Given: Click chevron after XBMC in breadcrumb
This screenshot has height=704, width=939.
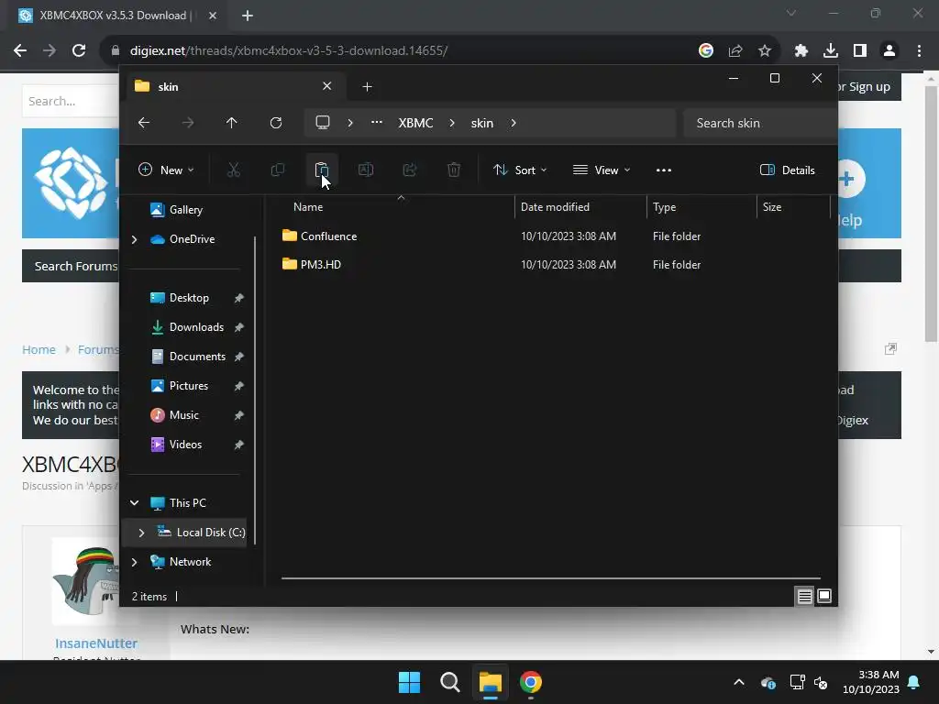Looking at the screenshot, I should [452, 123].
